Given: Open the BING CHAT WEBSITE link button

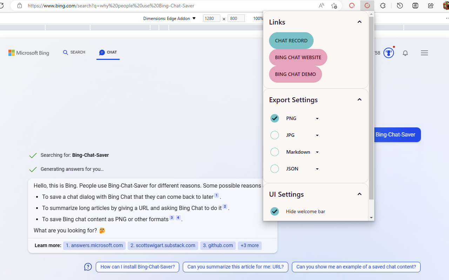Looking at the screenshot, I should pyautogui.click(x=298, y=57).
